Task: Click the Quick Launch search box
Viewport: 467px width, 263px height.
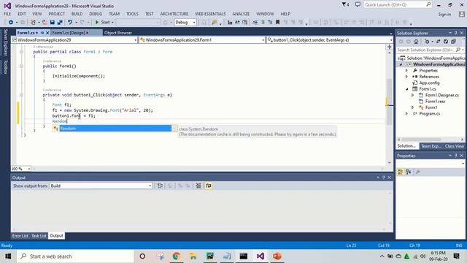Action: [397, 5]
